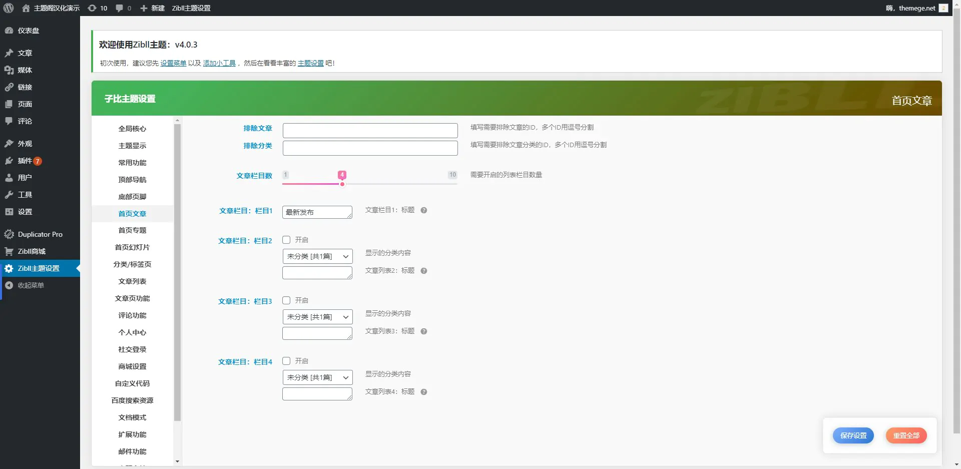This screenshot has width=961, height=469.
Task: Click the Zibll主题设置 cog icon
Action: click(9, 269)
